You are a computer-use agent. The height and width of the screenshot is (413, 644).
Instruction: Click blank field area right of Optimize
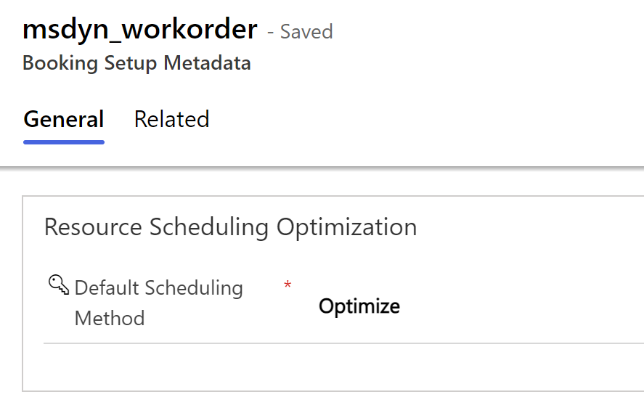(x=523, y=306)
